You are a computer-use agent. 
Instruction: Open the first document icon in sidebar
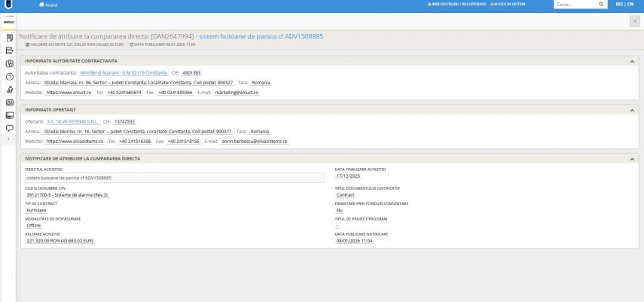(x=9, y=38)
